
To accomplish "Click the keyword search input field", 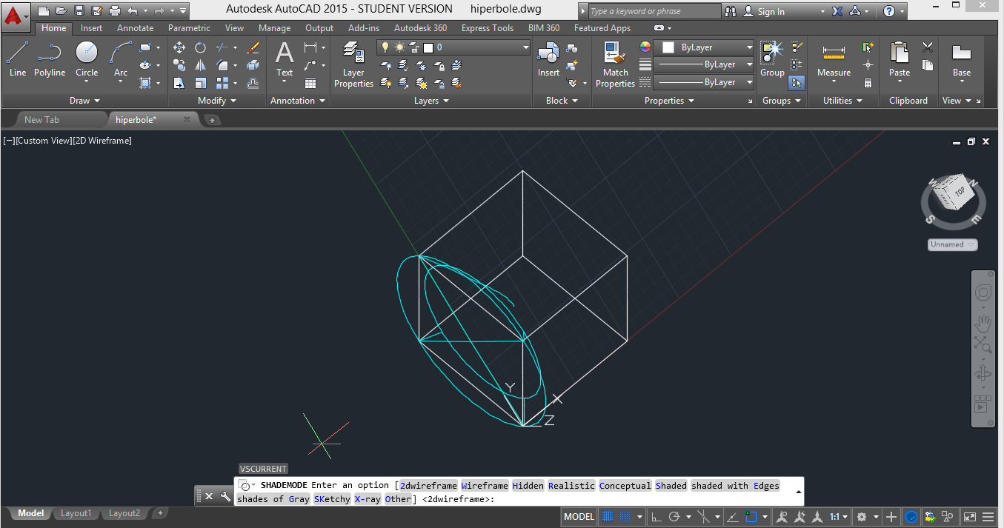I will click(x=654, y=11).
